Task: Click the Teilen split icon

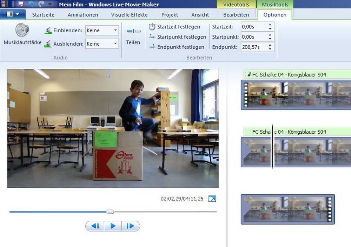Action: (133, 31)
